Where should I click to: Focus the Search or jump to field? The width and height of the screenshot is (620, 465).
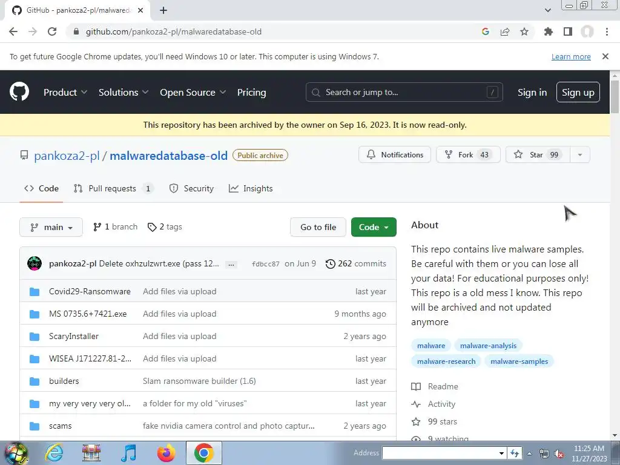pyautogui.click(x=404, y=92)
